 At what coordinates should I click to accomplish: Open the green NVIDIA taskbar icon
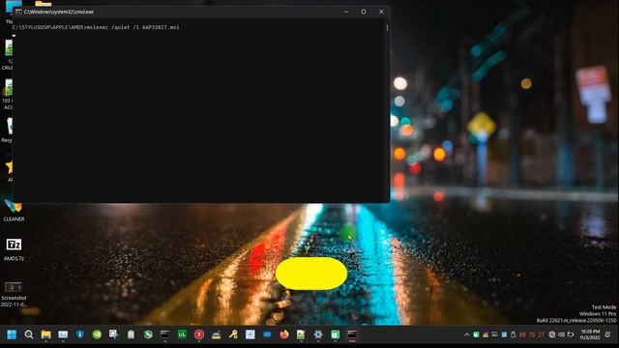click(97, 334)
